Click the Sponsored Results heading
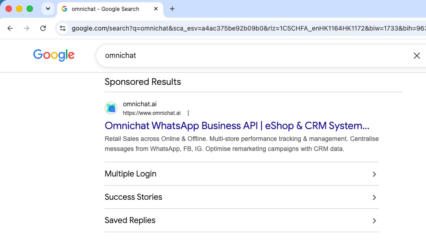The width and height of the screenshot is (426, 244). (x=143, y=82)
